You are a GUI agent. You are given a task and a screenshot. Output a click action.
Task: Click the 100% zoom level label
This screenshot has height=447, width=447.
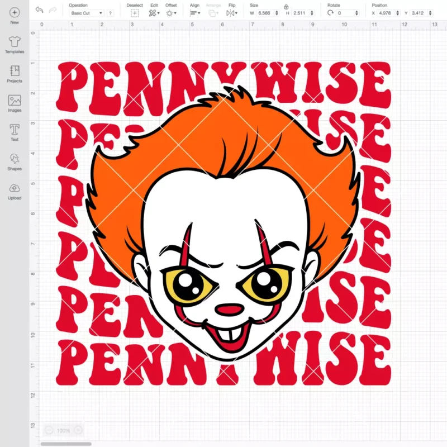point(63,430)
